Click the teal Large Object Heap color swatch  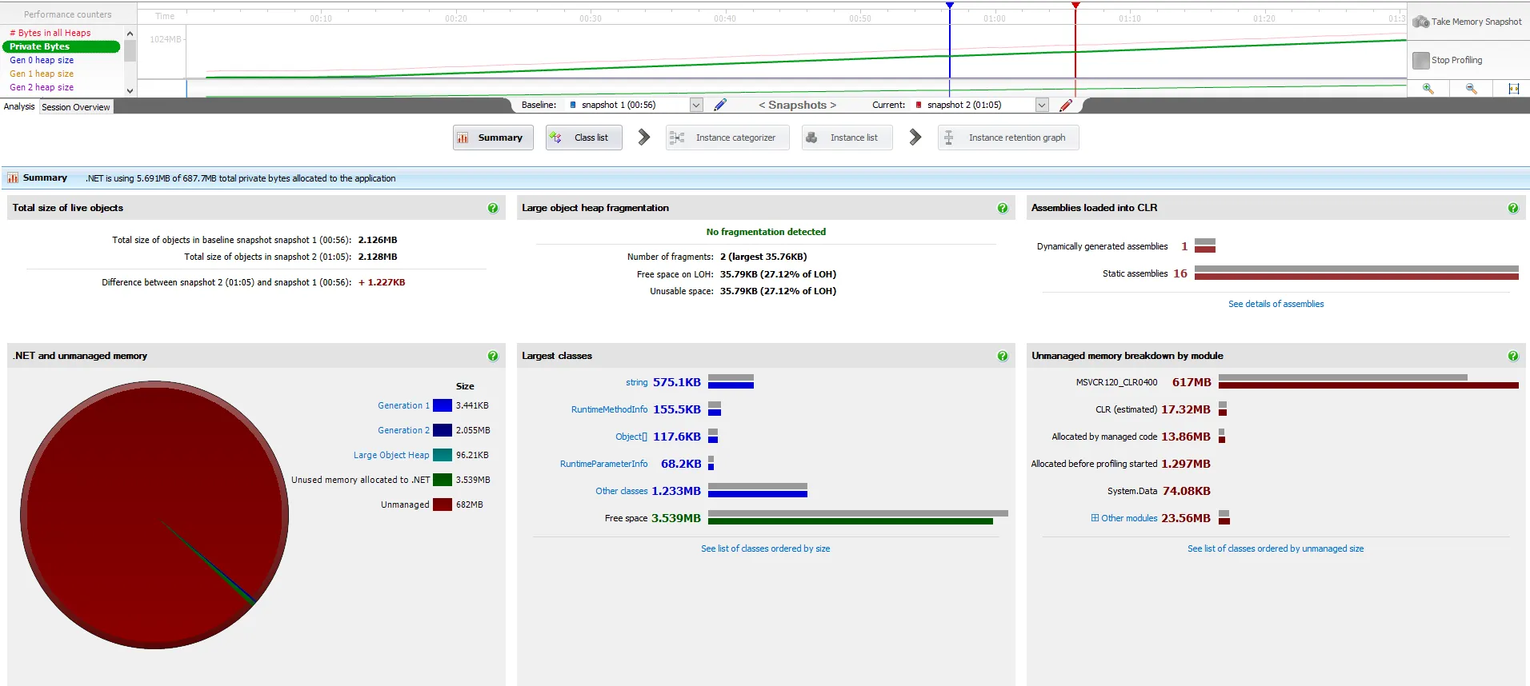click(443, 455)
